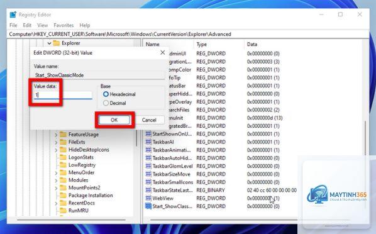376x234 pixels.
Task: Expand the RecentDocs tree node
Action: coord(56,203)
